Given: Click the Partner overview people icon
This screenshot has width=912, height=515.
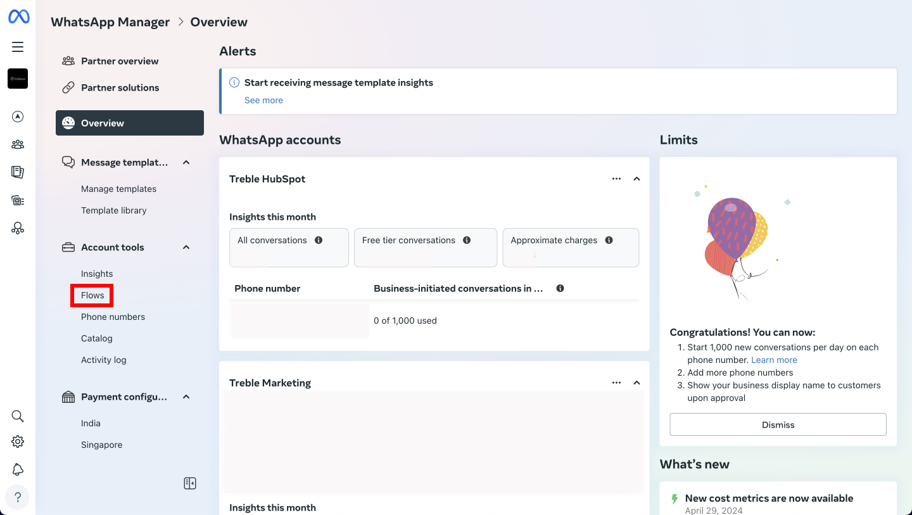Looking at the screenshot, I should 68,61.
